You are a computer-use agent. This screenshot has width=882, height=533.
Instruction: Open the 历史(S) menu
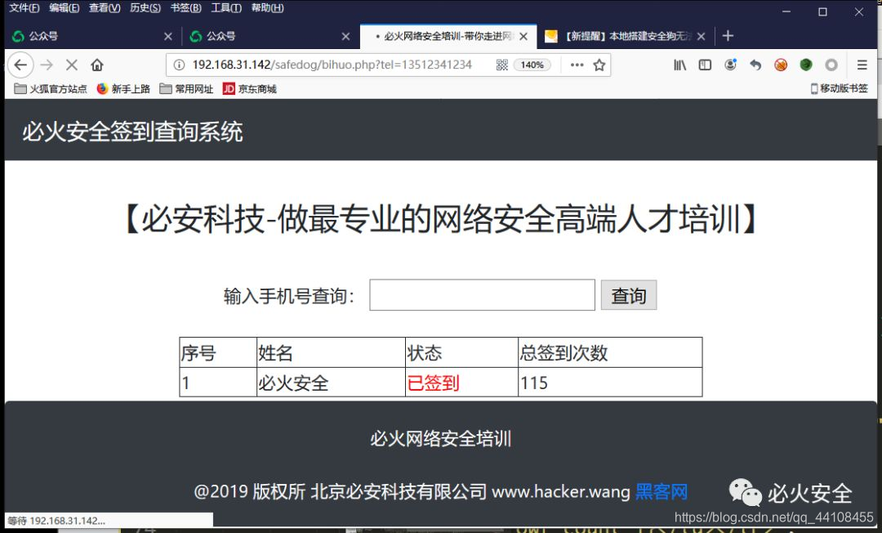[x=145, y=8]
